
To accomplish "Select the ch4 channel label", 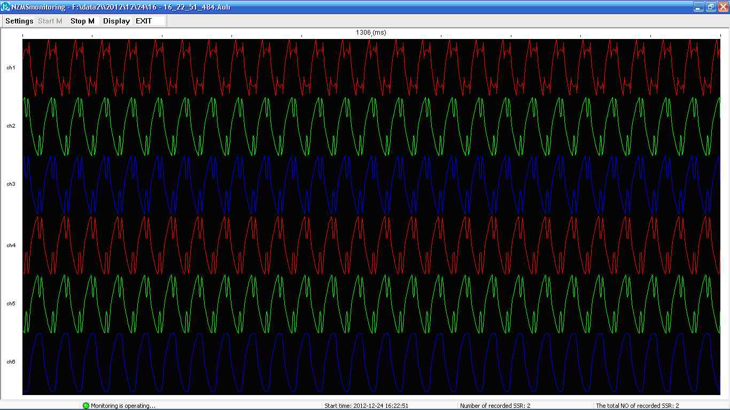I will pos(11,246).
